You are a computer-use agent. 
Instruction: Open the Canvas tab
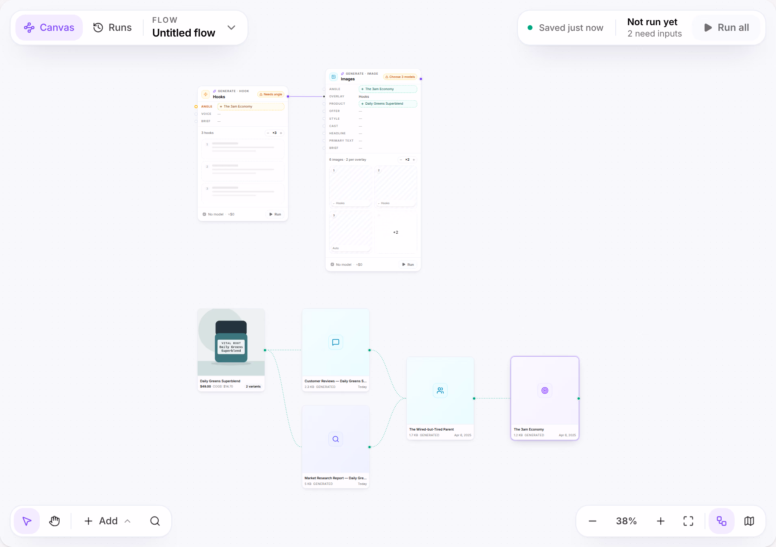[49, 28]
